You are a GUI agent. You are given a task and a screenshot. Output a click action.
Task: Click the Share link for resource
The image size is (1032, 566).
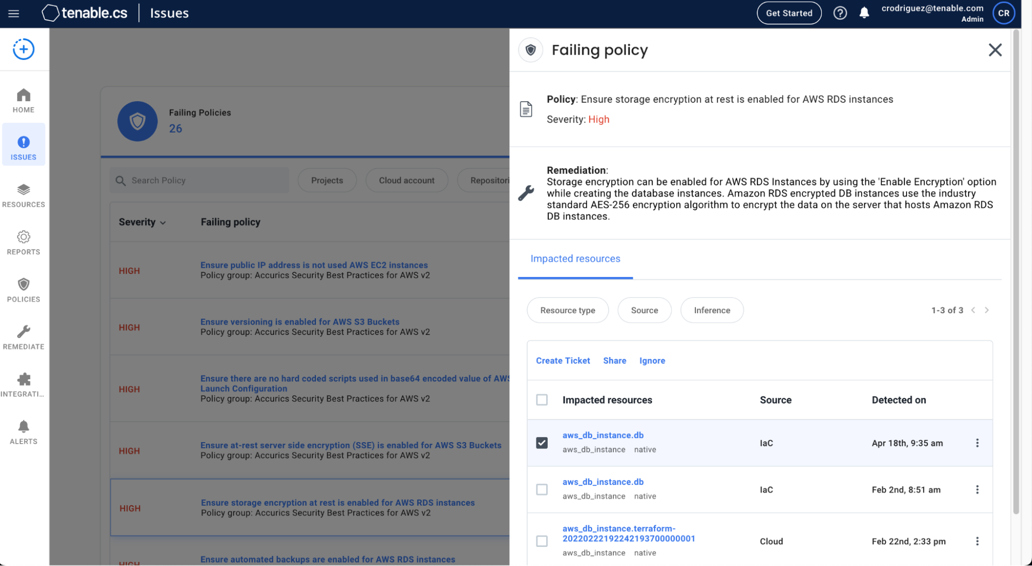614,360
